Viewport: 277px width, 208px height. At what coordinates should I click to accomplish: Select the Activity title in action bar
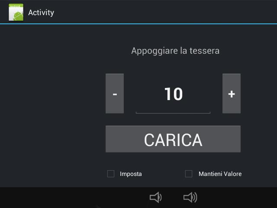[x=41, y=13]
